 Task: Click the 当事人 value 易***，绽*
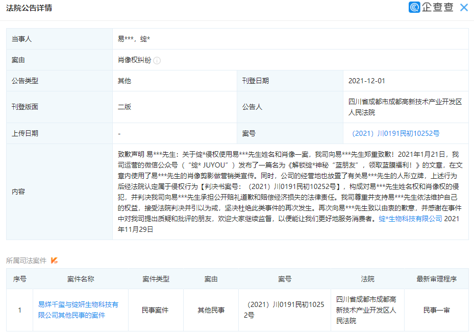click(134, 39)
